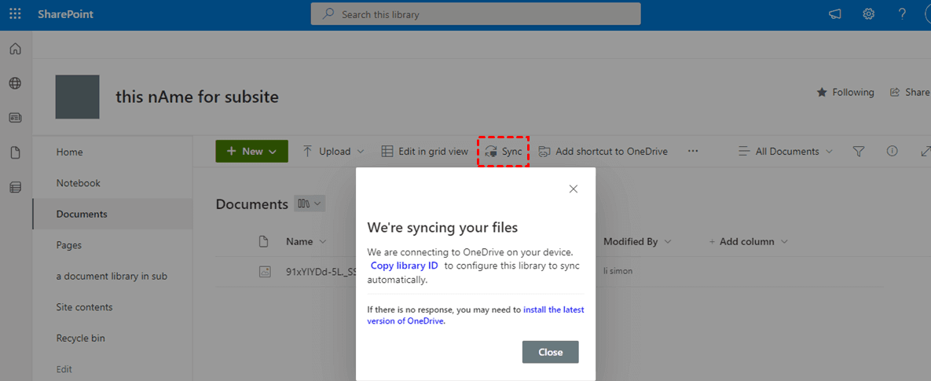Click the image file icon in the row

pos(264,271)
